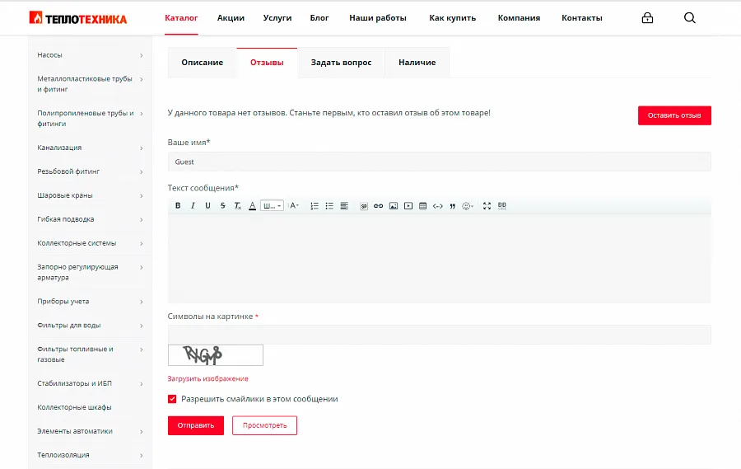Click Оставить отзыв button

(674, 115)
